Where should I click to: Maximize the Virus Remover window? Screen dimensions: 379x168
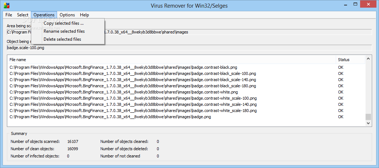[355, 4]
